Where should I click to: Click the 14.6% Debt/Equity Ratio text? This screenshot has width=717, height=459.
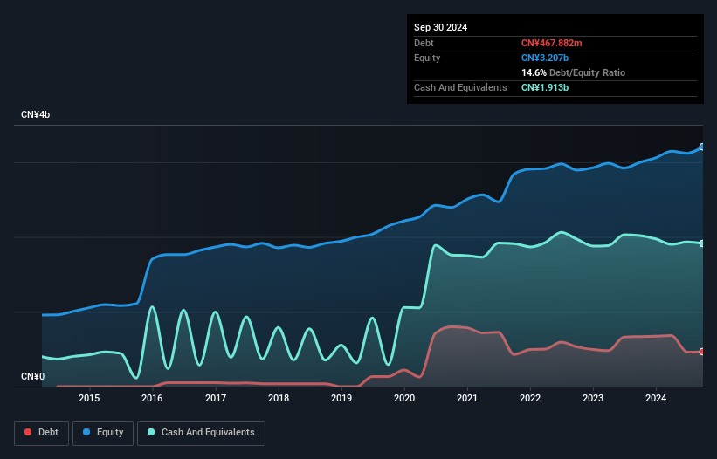click(573, 72)
